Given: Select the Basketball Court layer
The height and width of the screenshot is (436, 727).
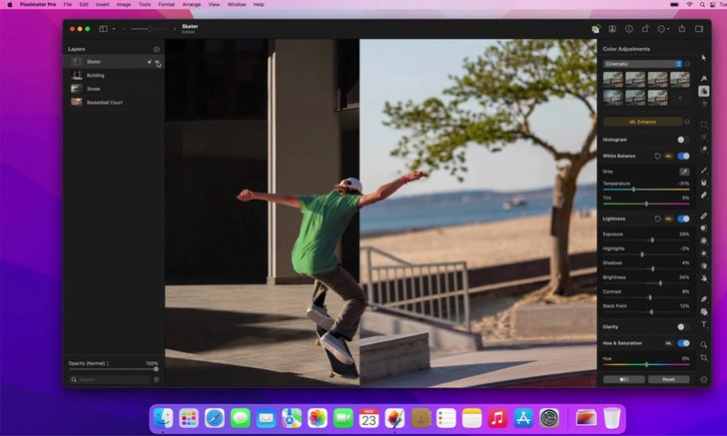Looking at the screenshot, I should click(x=114, y=103).
